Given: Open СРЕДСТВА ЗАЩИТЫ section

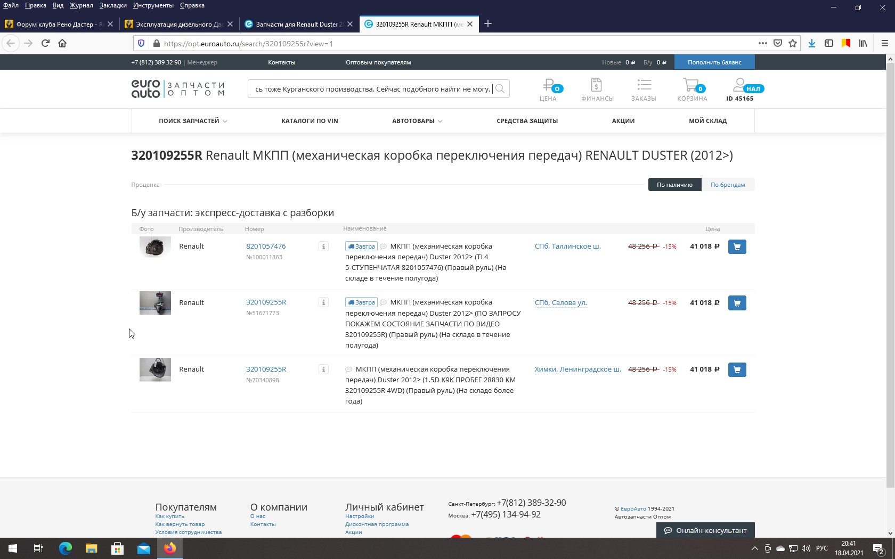Looking at the screenshot, I should point(527,121).
